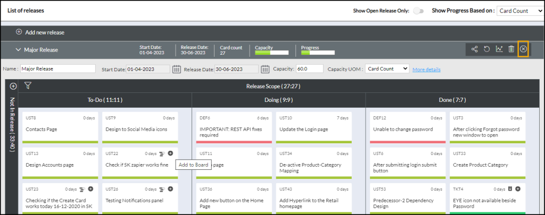
Task: Open the Create Product Category card
Action: tap(488, 163)
